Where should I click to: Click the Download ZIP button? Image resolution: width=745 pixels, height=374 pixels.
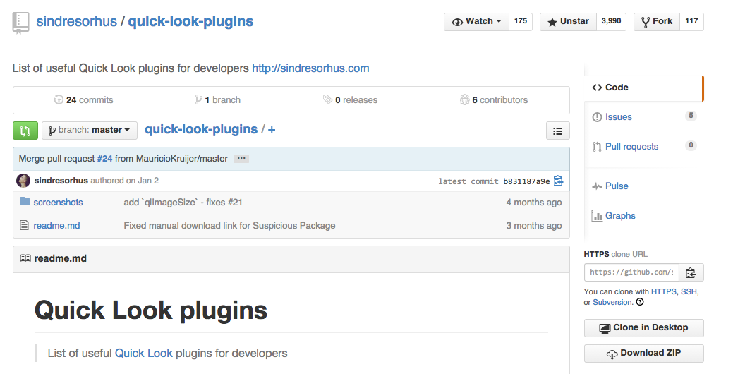pyautogui.click(x=643, y=354)
